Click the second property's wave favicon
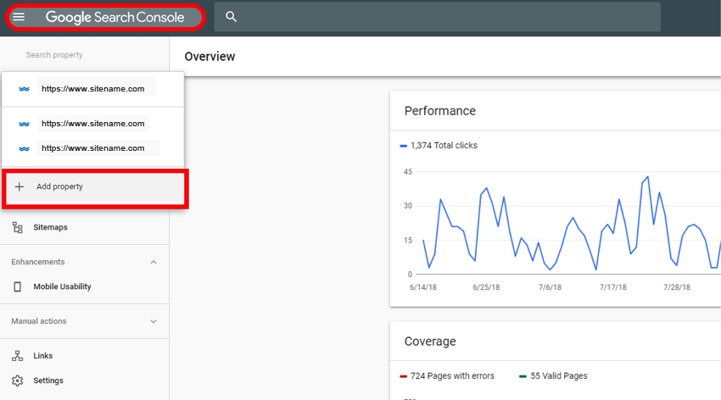The width and height of the screenshot is (721, 400). (25, 124)
